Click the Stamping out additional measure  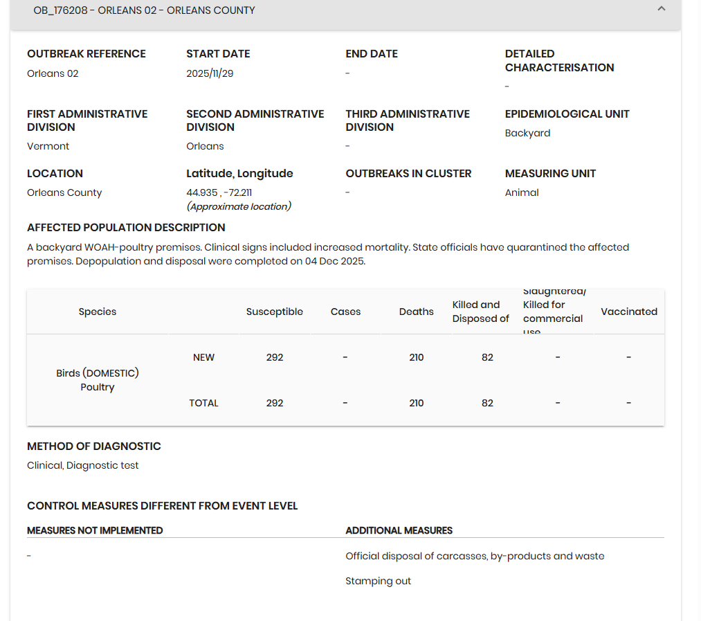[379, 581]
